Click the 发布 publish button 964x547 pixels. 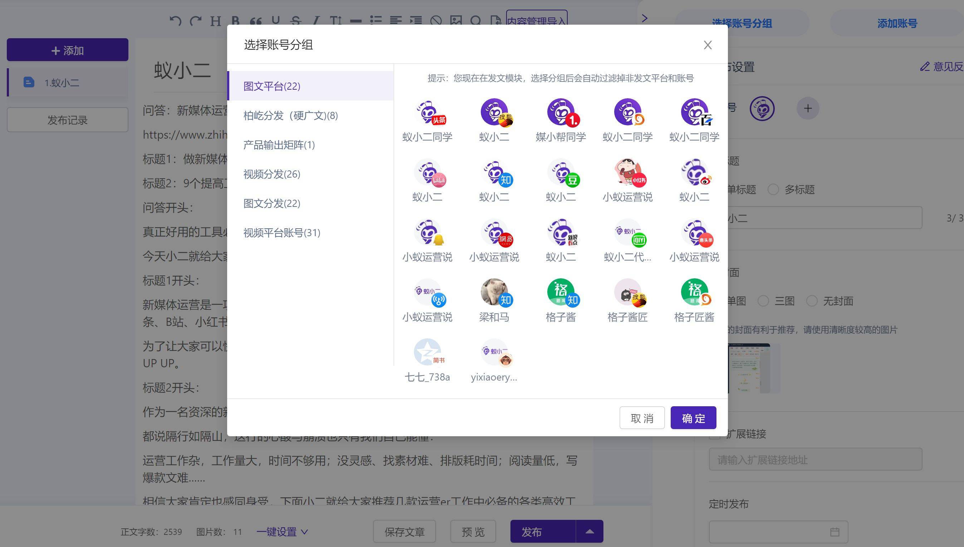pyautogui.click(x=543, y=532)
